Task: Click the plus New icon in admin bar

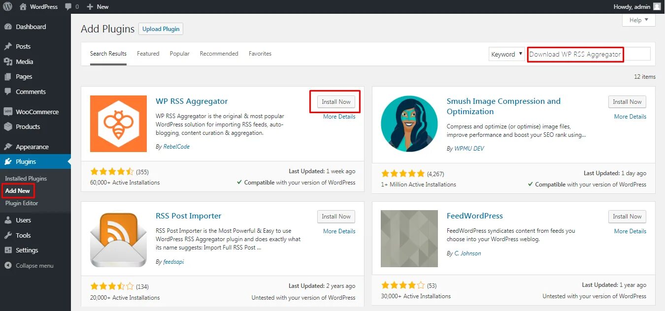Action: [x=90, y=7]
